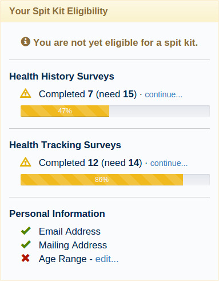The image size is (219, 281).
Task: Click the green checkmark next to Email Address
Action: point(26,231)
